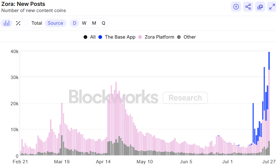Choose monthly M interval
This screenshot has height=167, width=276.
[94, 23]
